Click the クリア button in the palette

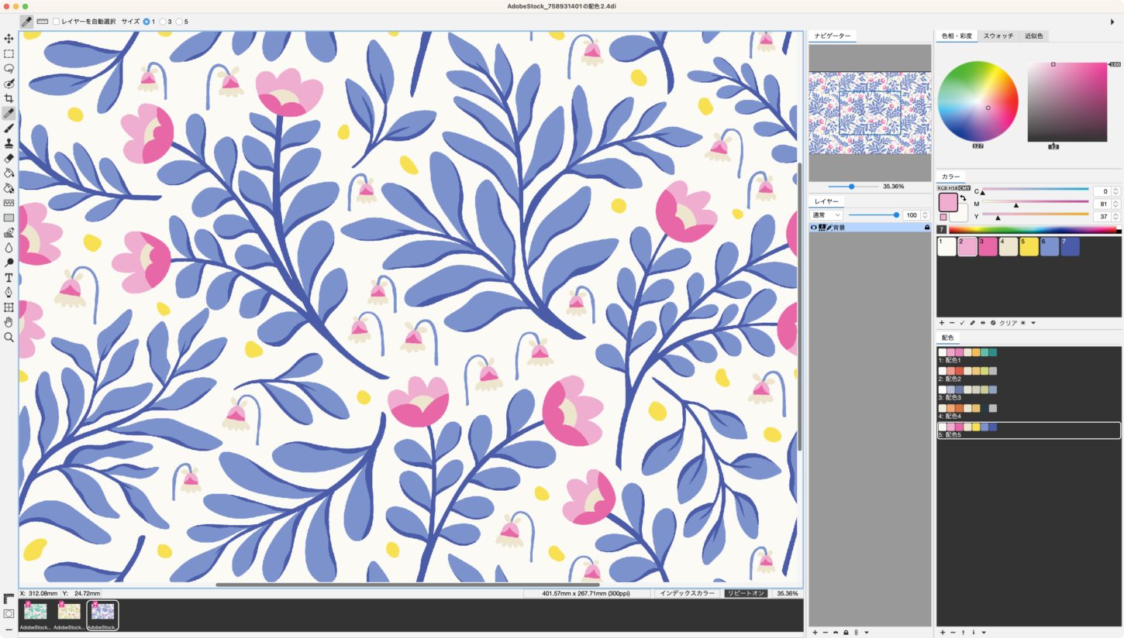1008,323
